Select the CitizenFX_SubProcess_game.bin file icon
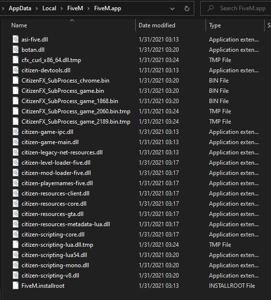The image size is (271, 300). click(x=16, y=91)
